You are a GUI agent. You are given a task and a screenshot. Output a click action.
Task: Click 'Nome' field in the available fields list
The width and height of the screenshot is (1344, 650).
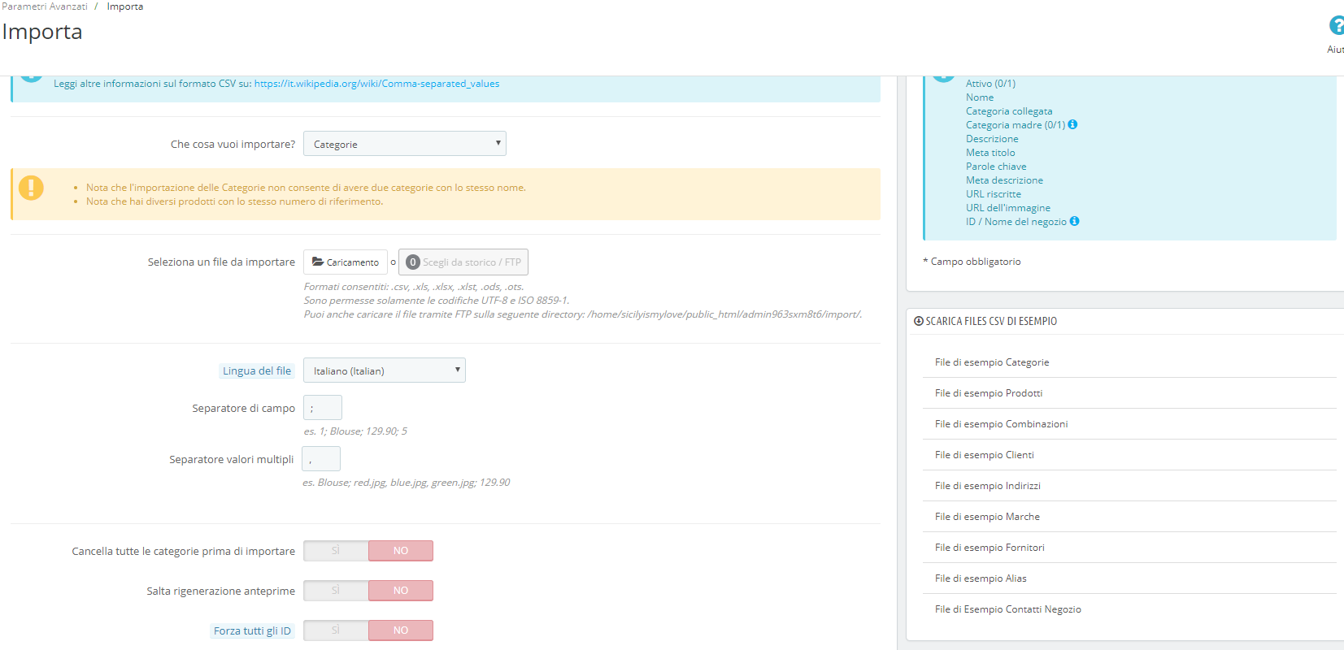pos(980,97)
